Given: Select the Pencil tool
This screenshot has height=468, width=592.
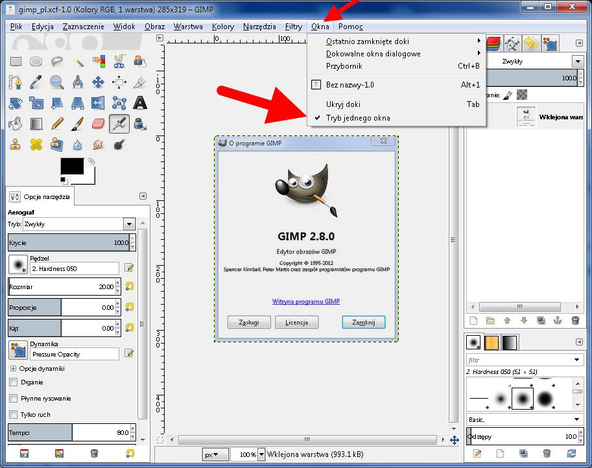Looking at the screenshot, I should point(56,123).
